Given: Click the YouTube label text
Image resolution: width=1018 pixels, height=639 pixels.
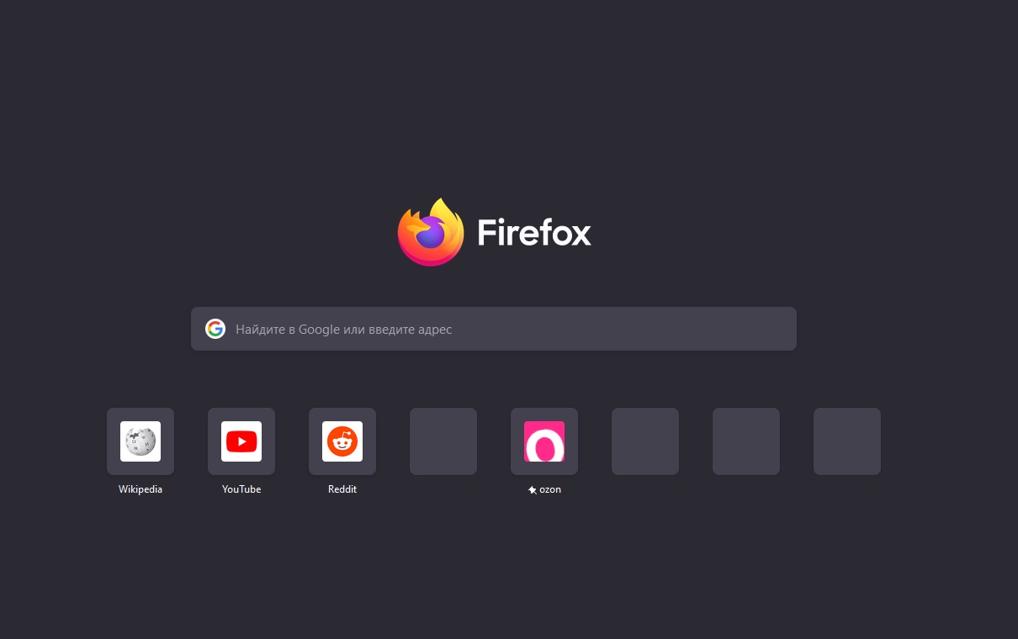Looking at the screenshot, I should pyautogui.click(x=241, y=489).
